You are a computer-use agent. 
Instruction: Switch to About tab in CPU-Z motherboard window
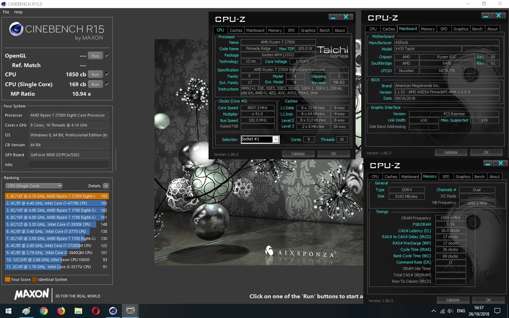(x=492, y=29)
